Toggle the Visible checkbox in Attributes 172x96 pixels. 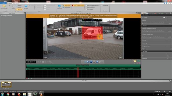click(164, 17)
